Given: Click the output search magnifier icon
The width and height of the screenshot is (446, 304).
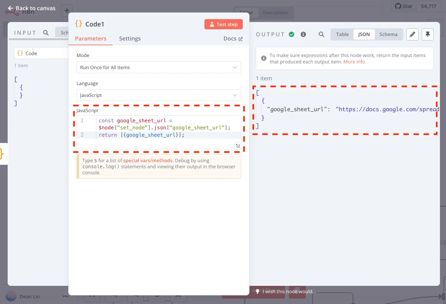Looking at the screenshot, I should tap(321, 34).
